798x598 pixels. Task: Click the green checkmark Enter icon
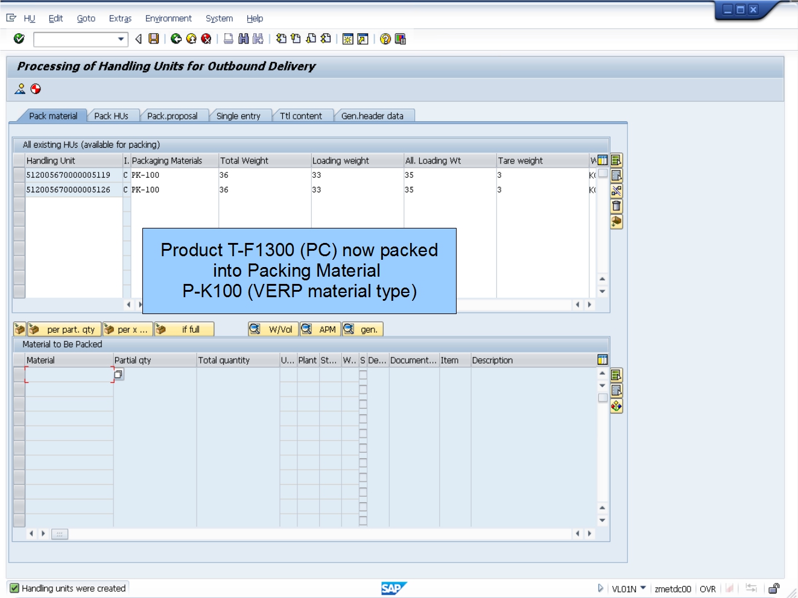(19, 39)
